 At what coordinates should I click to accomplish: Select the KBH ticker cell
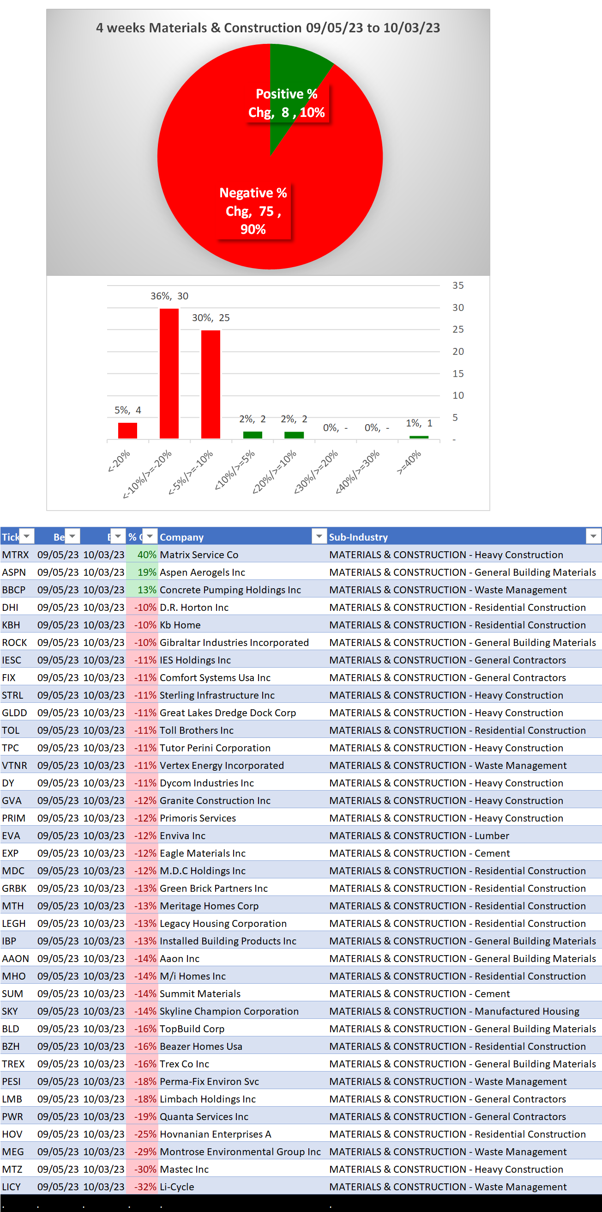tap(18, 625)
